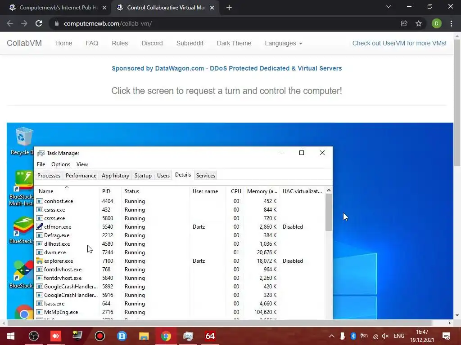Screen dimensions: 461x345
Task: Sort by the Name column header
Action: coord(67,191)
